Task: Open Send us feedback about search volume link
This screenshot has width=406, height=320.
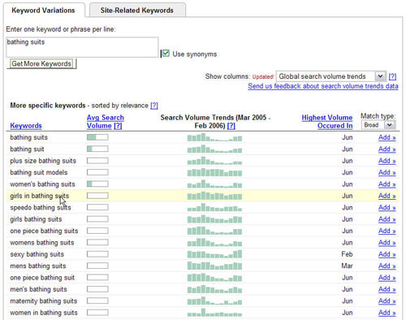Action: [323, 86]
